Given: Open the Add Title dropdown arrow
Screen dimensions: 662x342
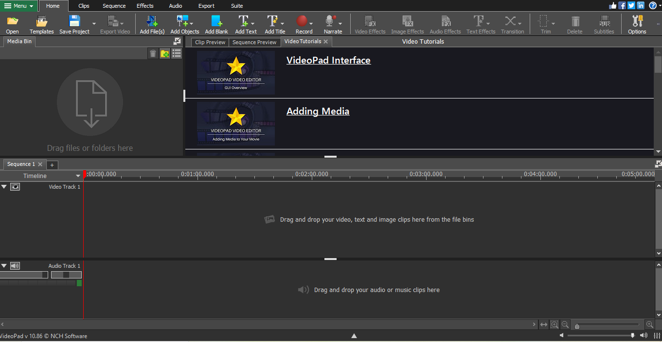Looking at the screenshot, I should (x=282, y=23).
